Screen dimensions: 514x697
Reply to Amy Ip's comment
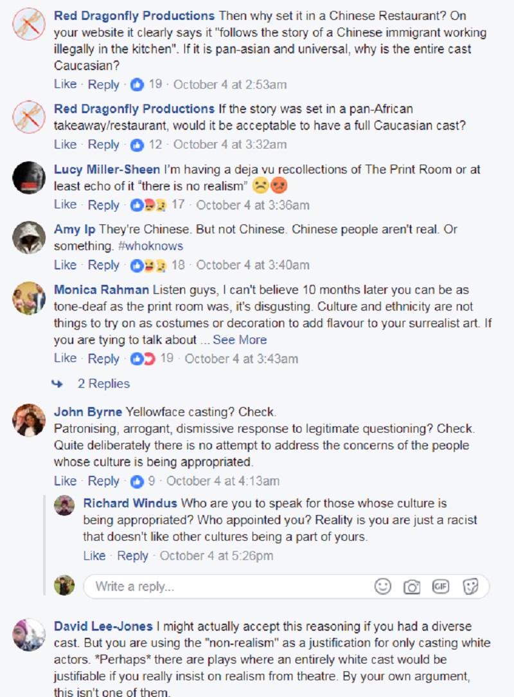coord(103,266)
